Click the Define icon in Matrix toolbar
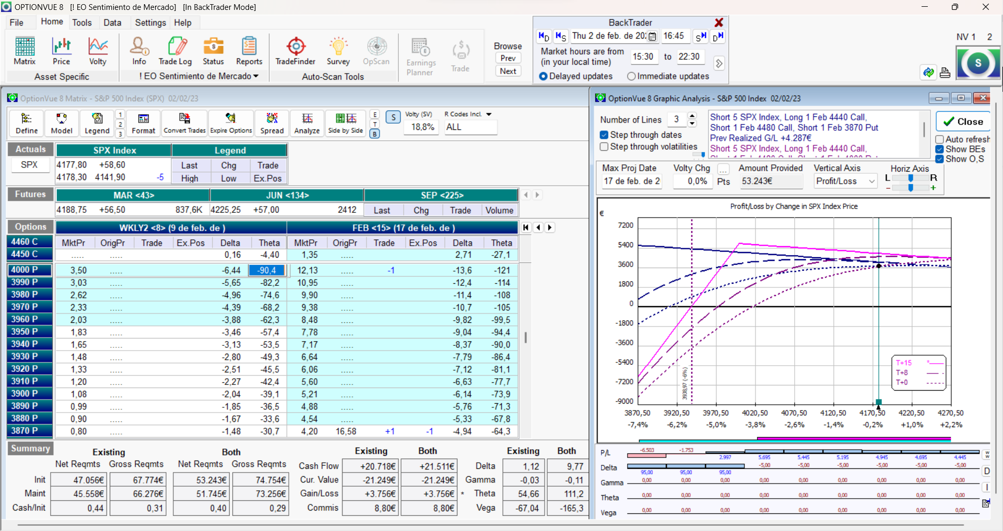The image size is (1003, 531). pos(27,124)
